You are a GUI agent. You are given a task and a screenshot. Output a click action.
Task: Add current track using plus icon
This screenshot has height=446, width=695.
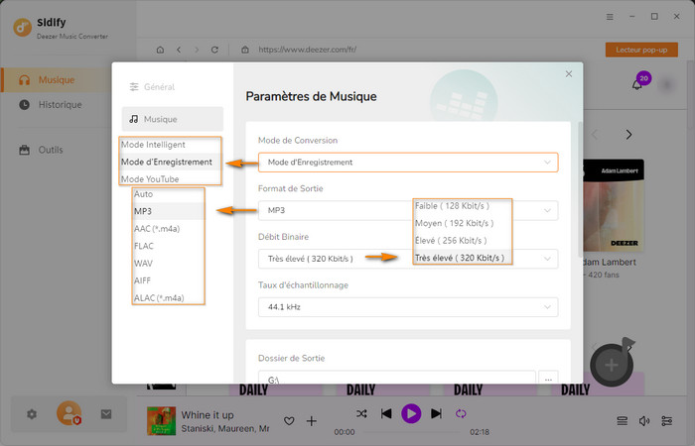312,421
